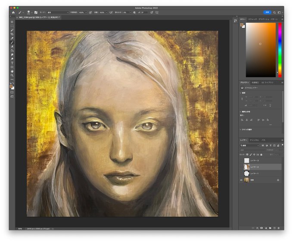This screenshot has width=293, height=242.
Task: Click the new group folder icon
Action: pyautogui.click(x=270, y=228)
